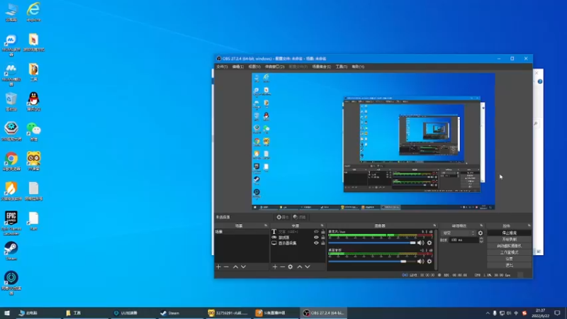Open File menu in OBS
The width and height of the screenshot is (567, 319).
click(222, 67)
